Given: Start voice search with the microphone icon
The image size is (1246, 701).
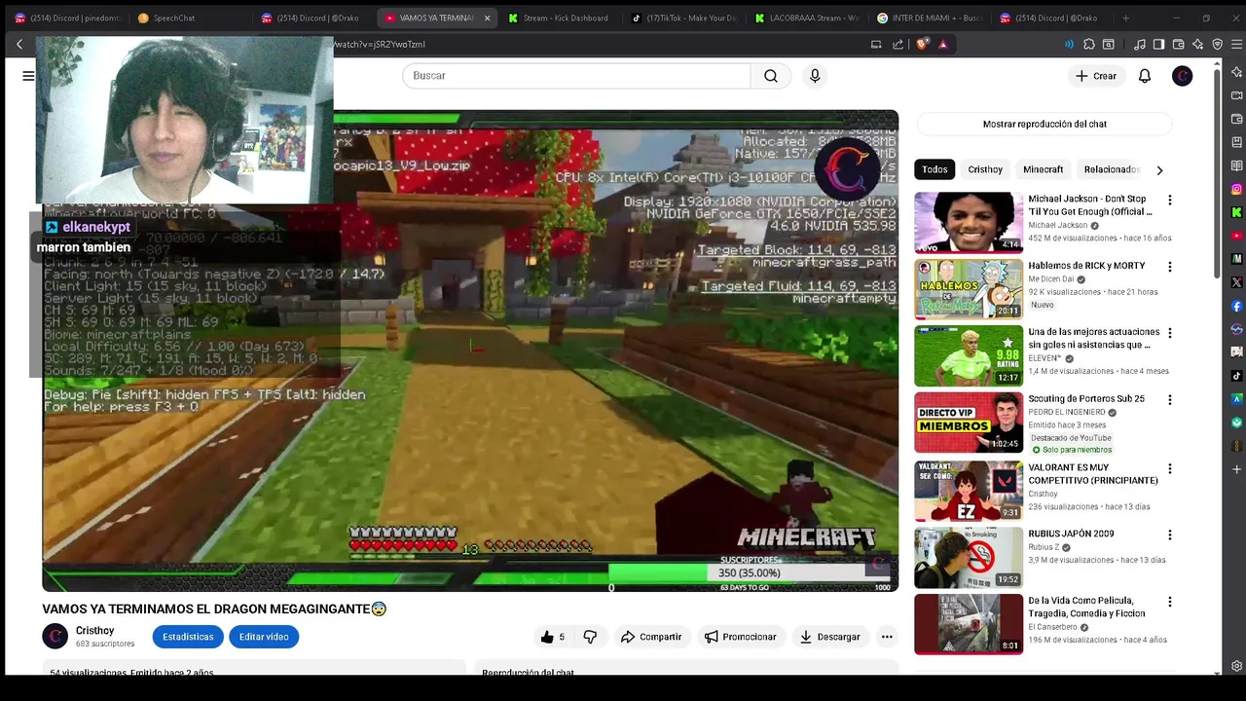Looking at the screenshot, I should pos(815,76).
